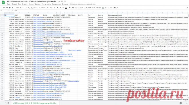Screen dimensions: 189x105
Task: Open the t.me/rentpartner Telegram link
Action: pos(75,50)
